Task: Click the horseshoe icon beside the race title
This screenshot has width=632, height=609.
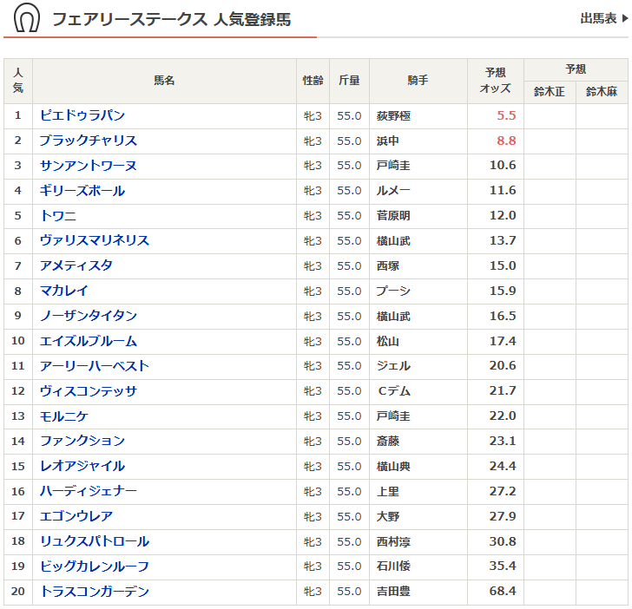Action: (x=27, y=18)
